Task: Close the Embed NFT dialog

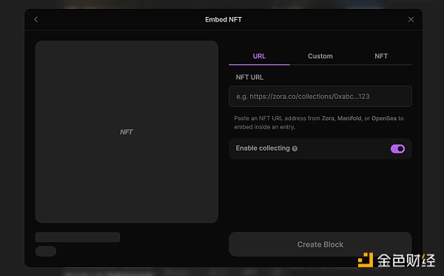Action: tap(411, 19)
